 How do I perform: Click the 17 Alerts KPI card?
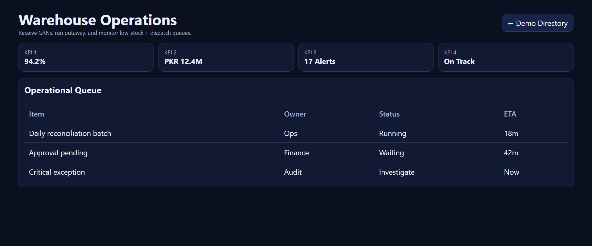click(x=366, y=57)
